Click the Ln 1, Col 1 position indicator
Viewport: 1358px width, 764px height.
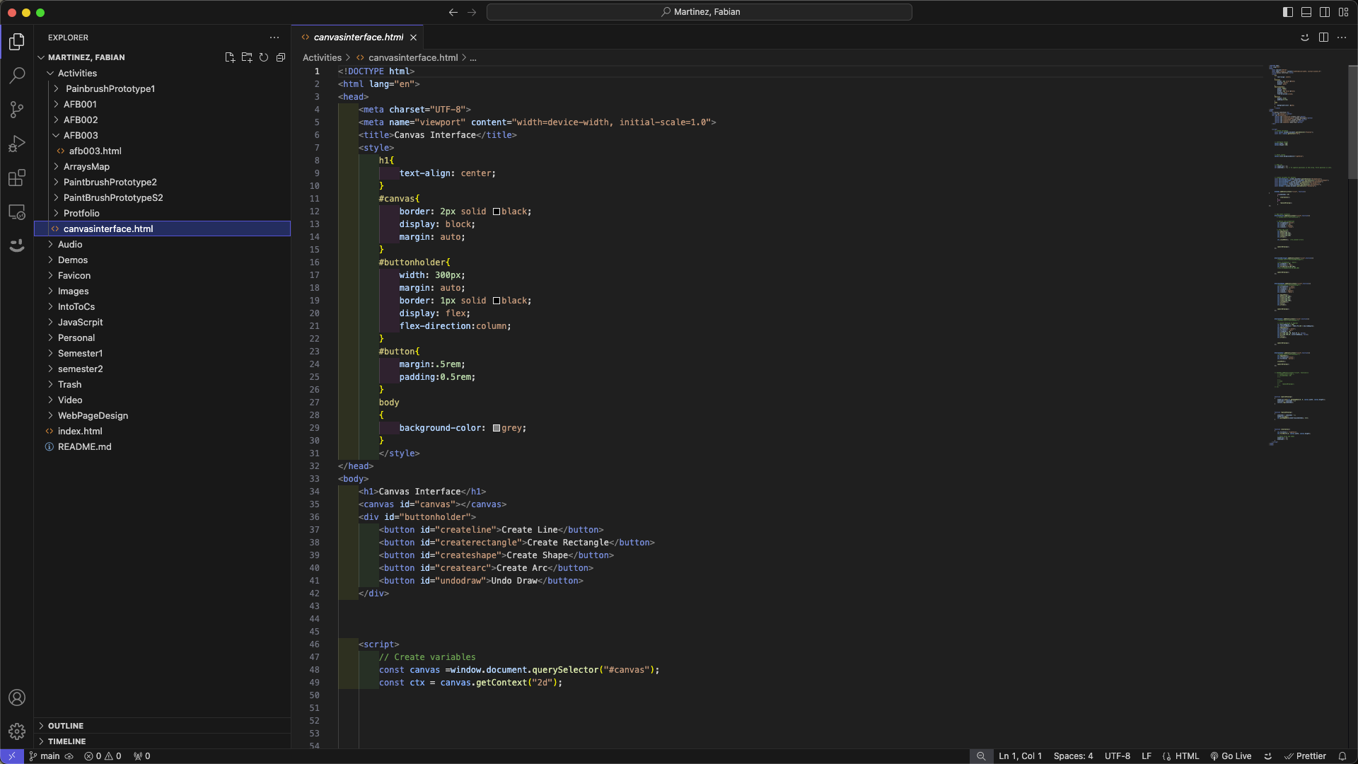[x=1020, y=756]
